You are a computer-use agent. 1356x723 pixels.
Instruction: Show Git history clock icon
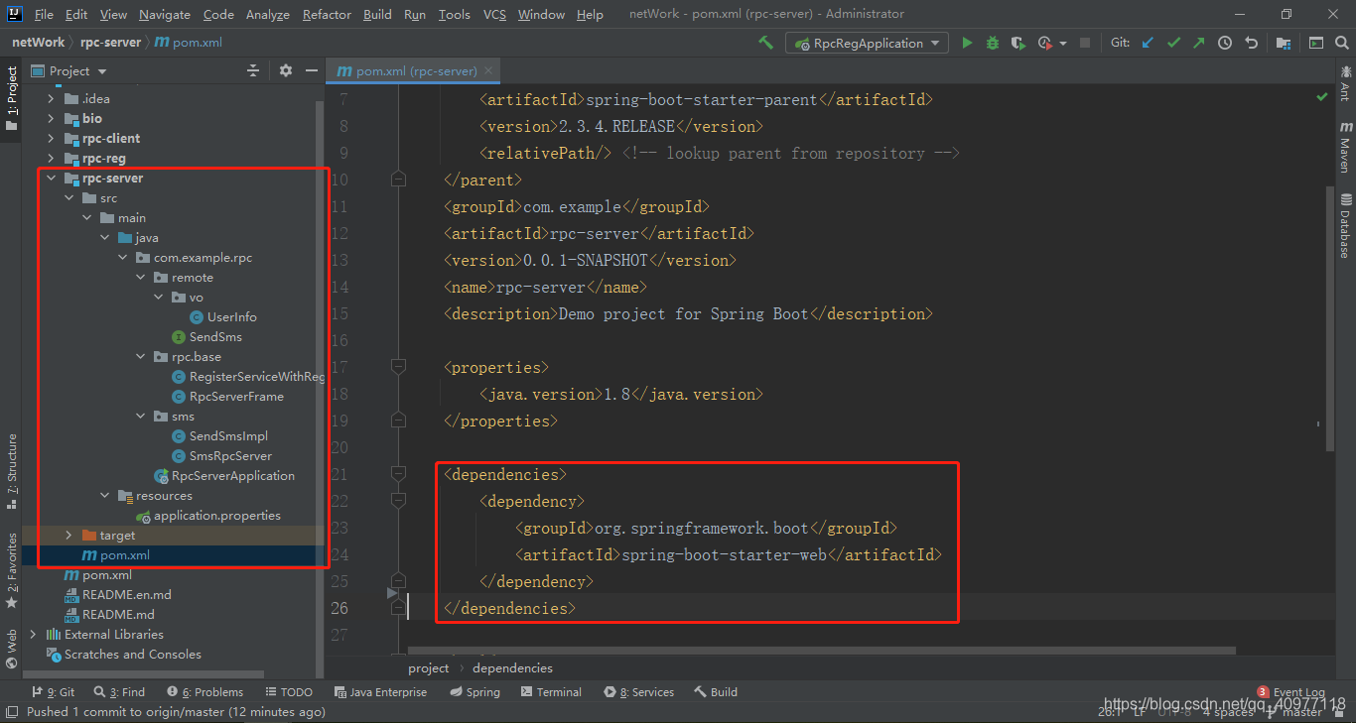click(x=1225, y=43)
